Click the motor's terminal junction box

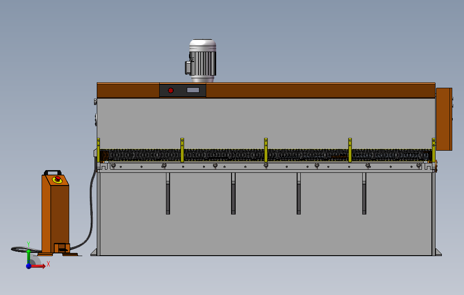[x=188, y=67]
